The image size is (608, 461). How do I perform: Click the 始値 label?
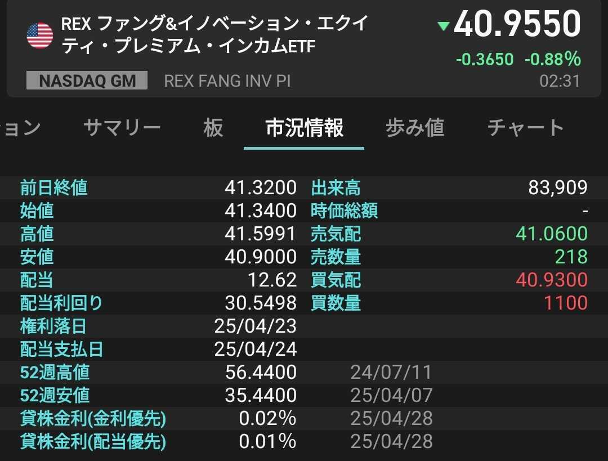coord(37,211)
